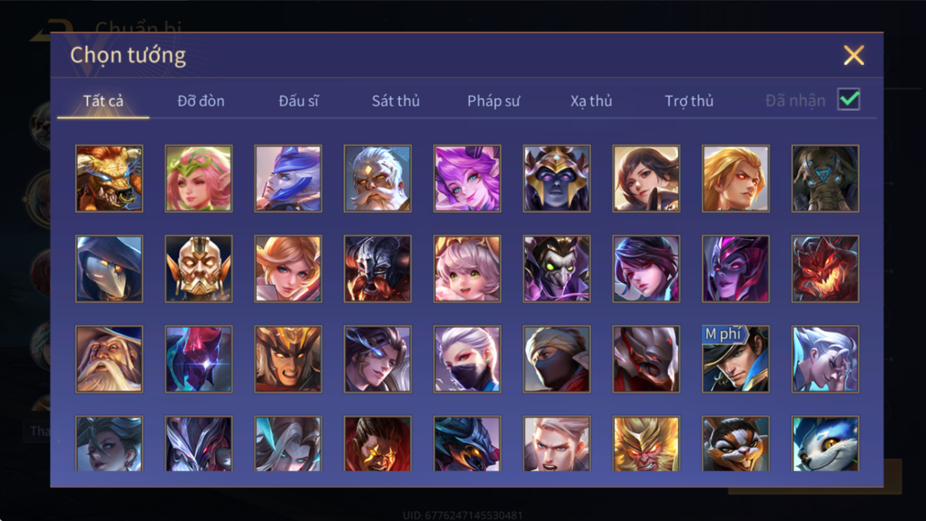Screen dimensions: 926x521
Task: Switch to the 'Đỡ đòn' tab
Action: click(201, 101)
